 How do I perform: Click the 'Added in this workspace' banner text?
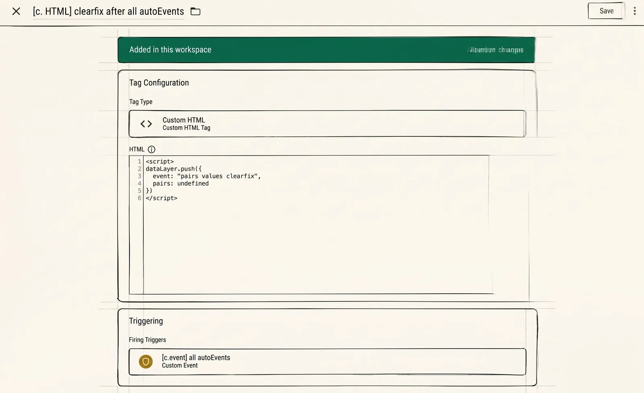(x=170, y=49)
